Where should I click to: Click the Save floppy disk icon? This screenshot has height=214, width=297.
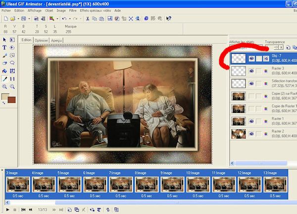[23, 18]
